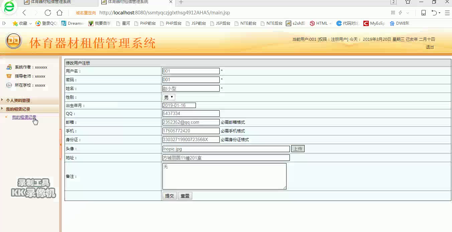This screenshot has width=452, height=232.
Task: Open the skin shirt icon in title bar
Action: 408,2
